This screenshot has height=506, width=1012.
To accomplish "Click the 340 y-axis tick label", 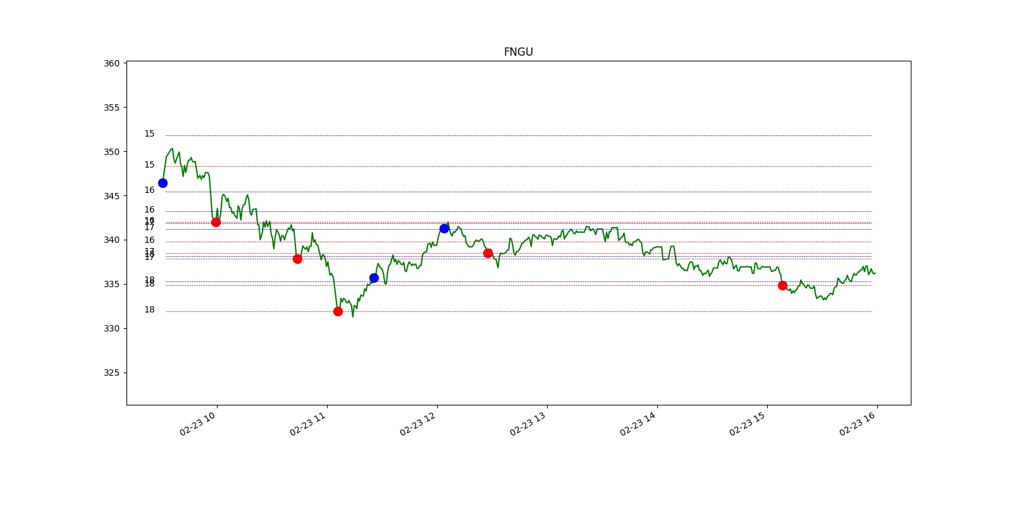I will pos(111,240).
